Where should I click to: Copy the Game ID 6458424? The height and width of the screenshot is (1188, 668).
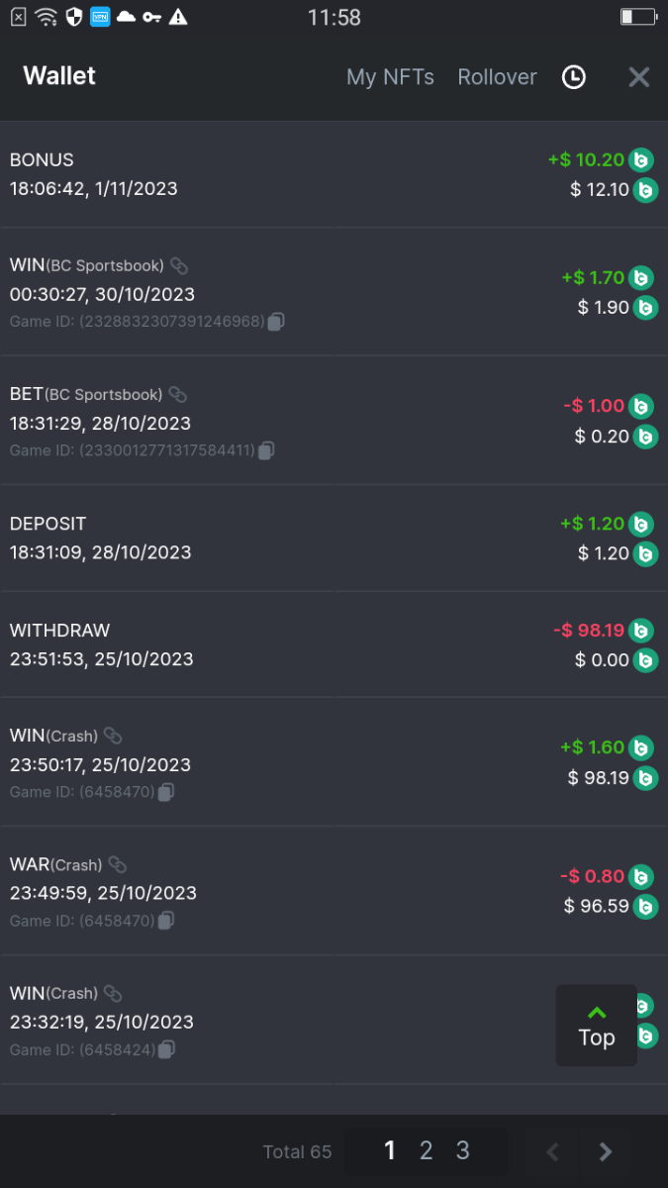tap(166, 1049)
